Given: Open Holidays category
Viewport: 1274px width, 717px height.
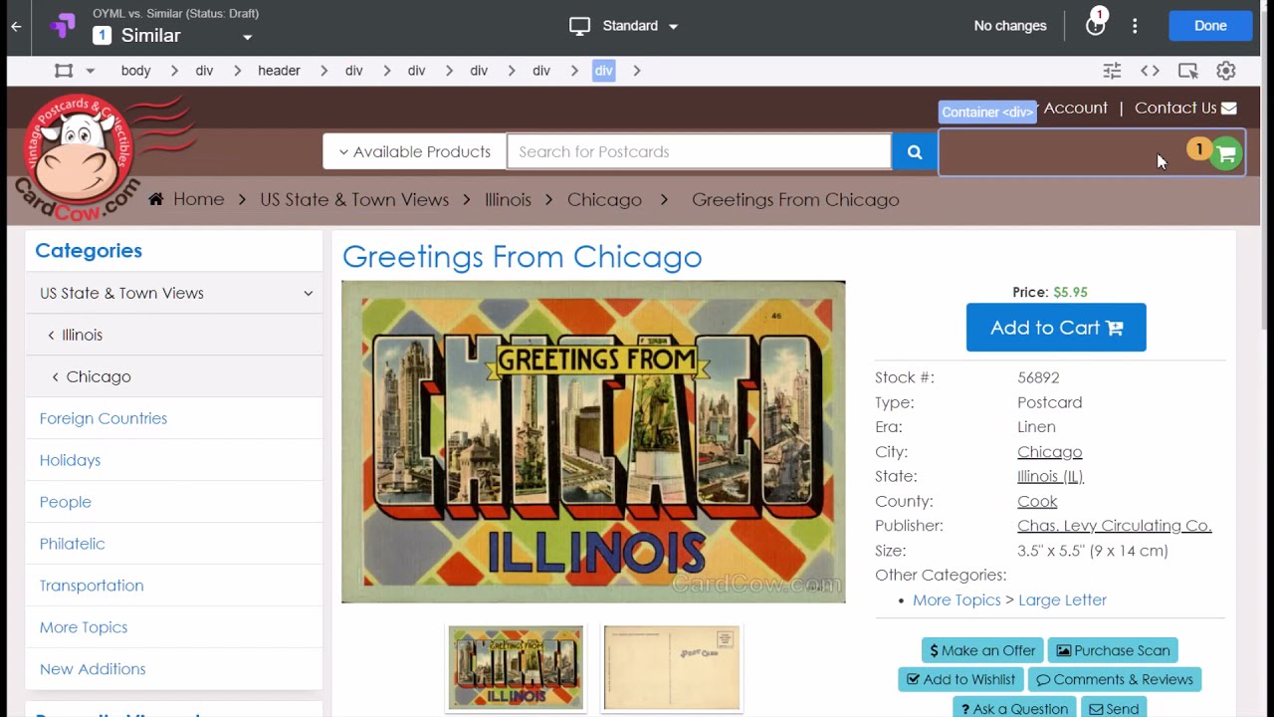Looking at the screenshot, I should [x=70, y=460].
